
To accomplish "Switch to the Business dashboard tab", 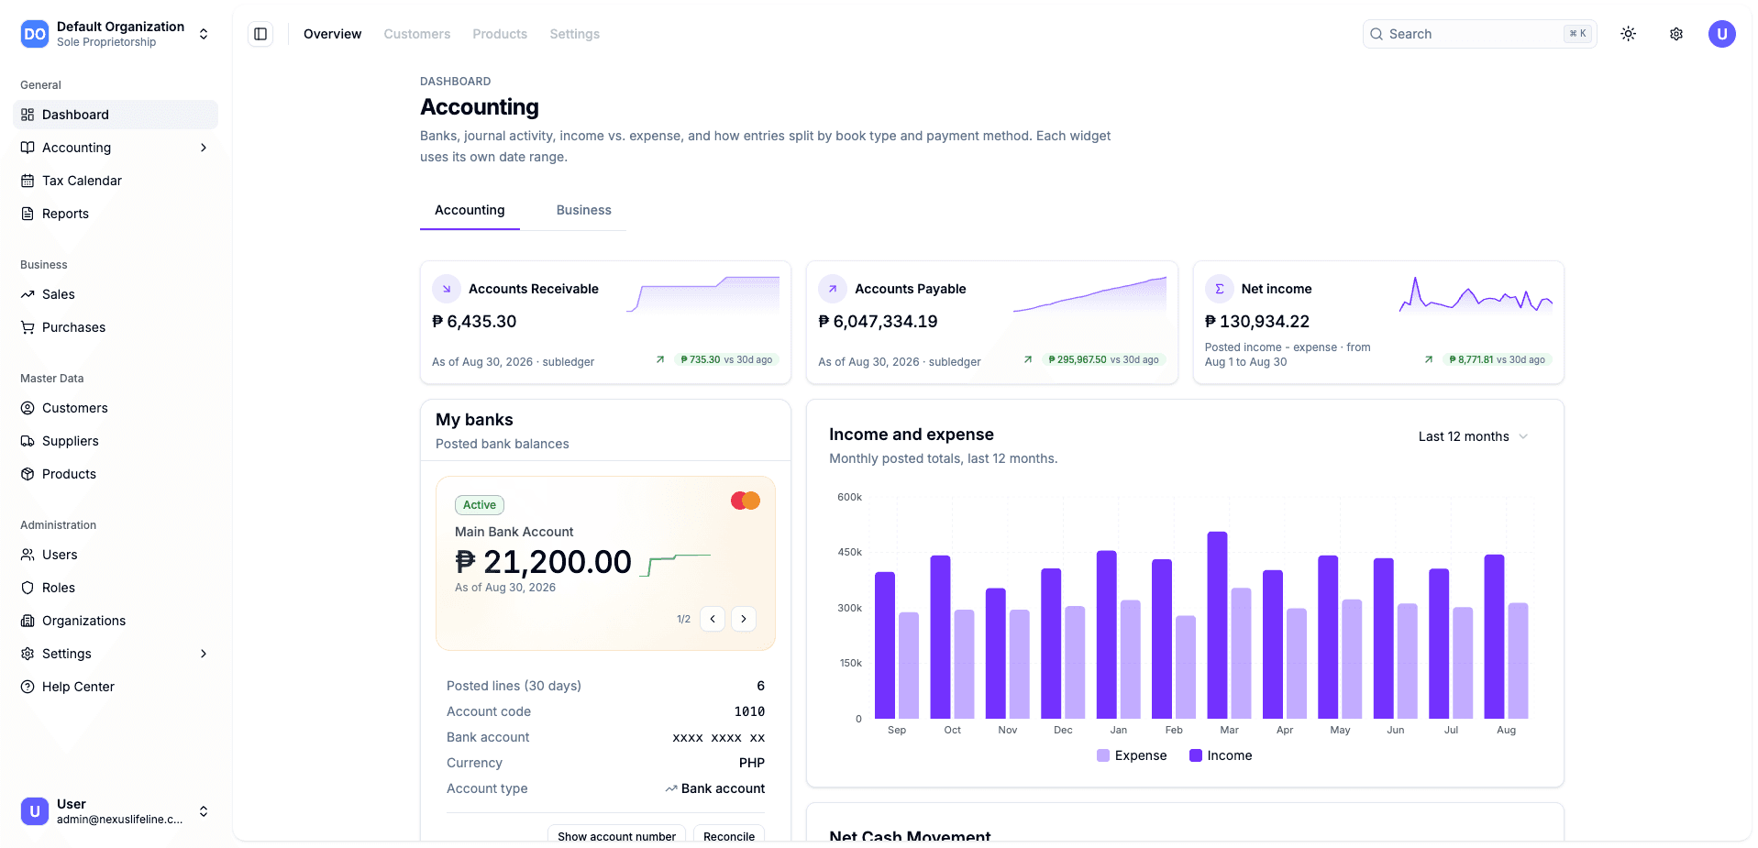I will point(584,210).
